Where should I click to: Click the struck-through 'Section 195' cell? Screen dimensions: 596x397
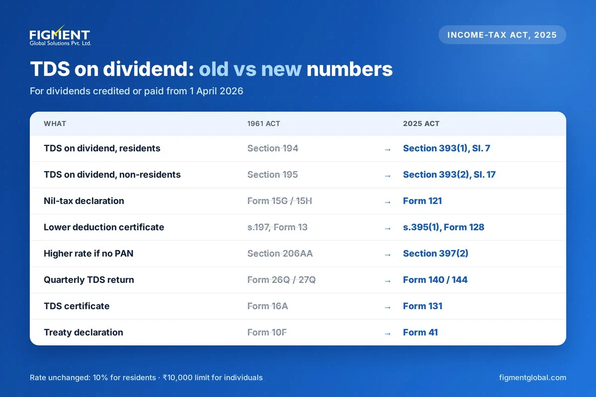click(273, 175)
